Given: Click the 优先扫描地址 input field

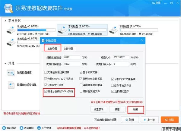Looking at the screenshot, I should click(x=72, y=64).
